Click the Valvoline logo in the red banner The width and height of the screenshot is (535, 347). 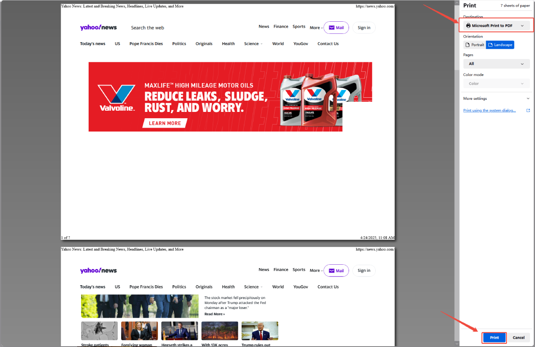[x=117, y=98]
